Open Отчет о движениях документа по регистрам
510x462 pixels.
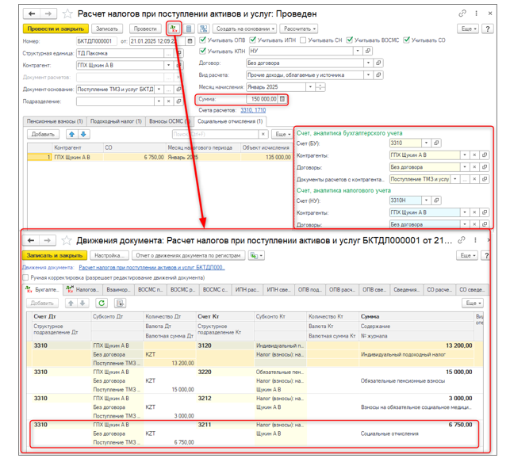[188, 255]
